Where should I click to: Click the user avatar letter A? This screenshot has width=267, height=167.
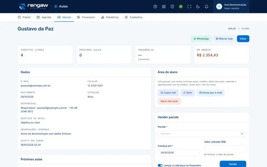tap(219, 7)
